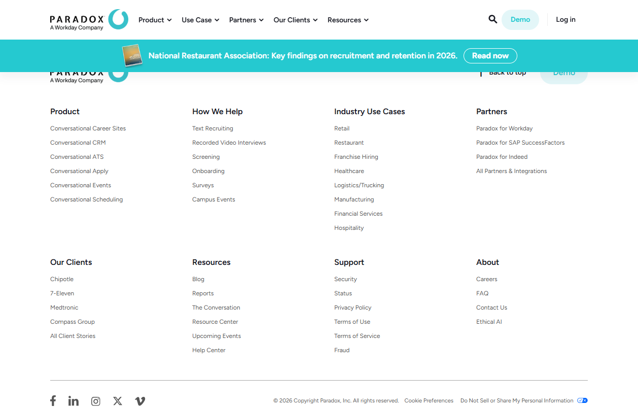Open Paradox for Indeed link
Screen dimensions: 638x407
click(502, 157)
